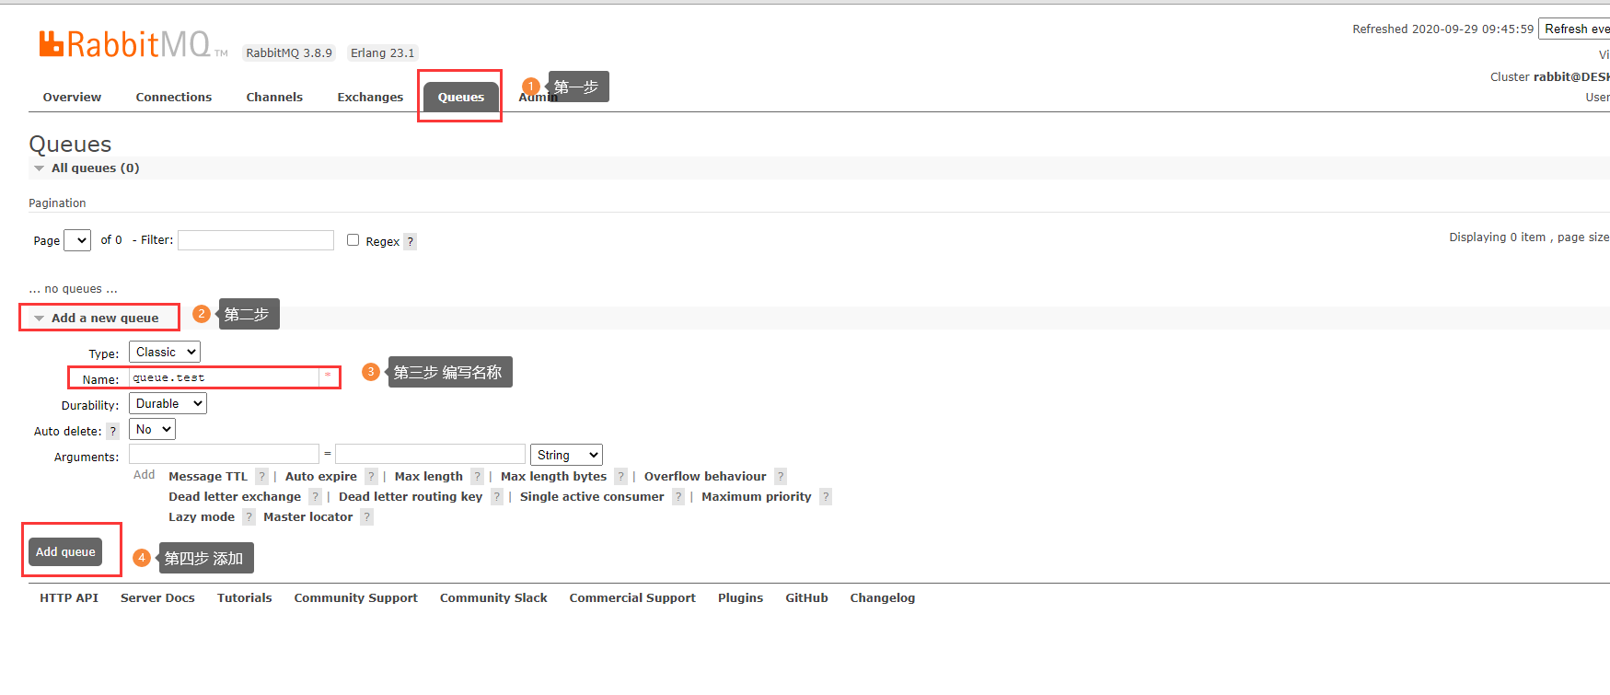The height and width of the screenshot is (695, 1610).
Task: Click the RabbitMQ 3.8.9 version label
Action: click(289, 52)
